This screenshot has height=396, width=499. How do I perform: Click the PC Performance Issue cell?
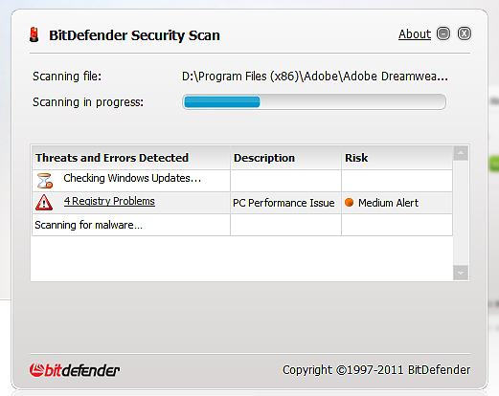click(x=285, y=203)
